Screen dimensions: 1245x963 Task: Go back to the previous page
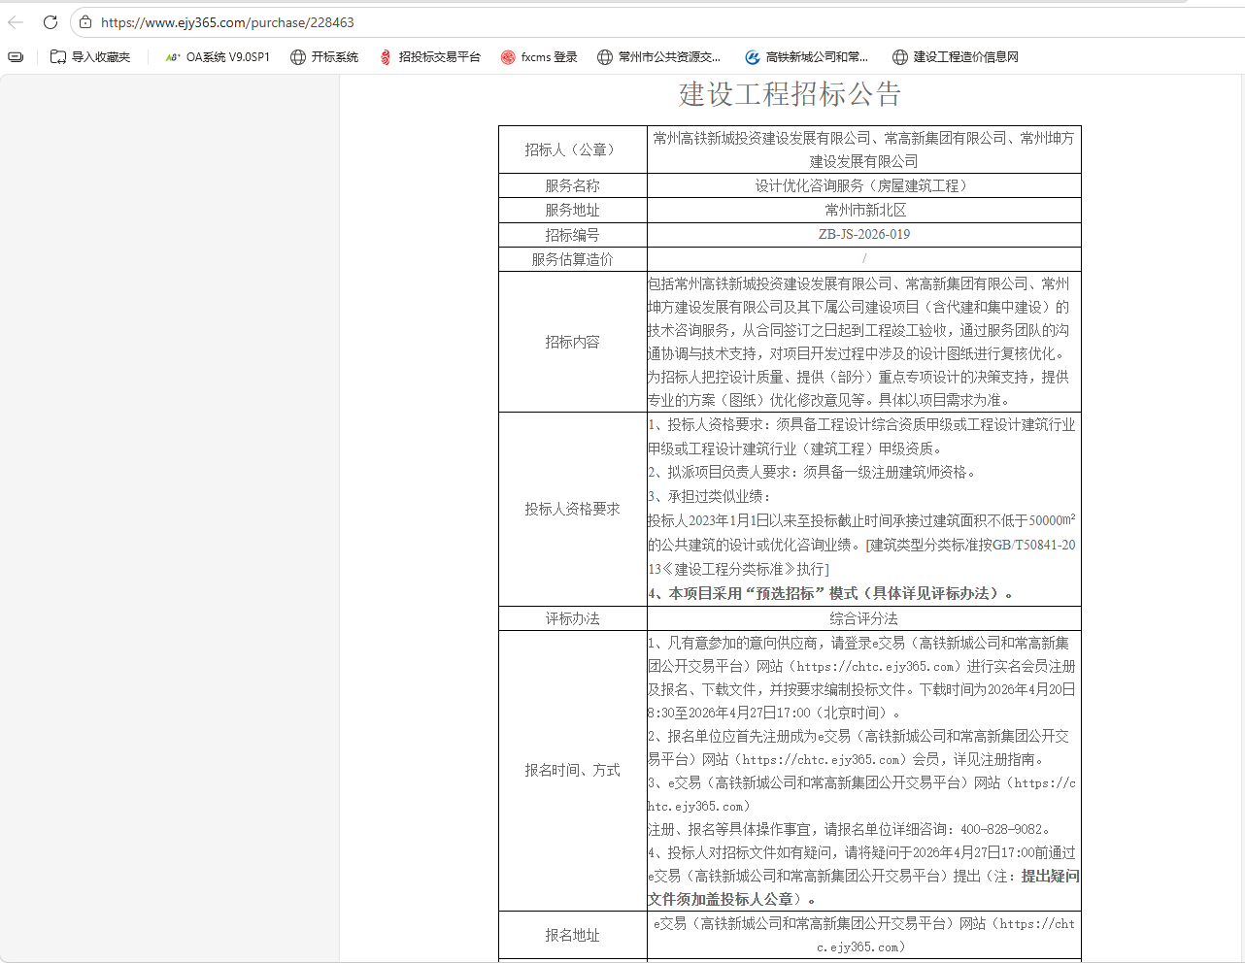point(17,21)
